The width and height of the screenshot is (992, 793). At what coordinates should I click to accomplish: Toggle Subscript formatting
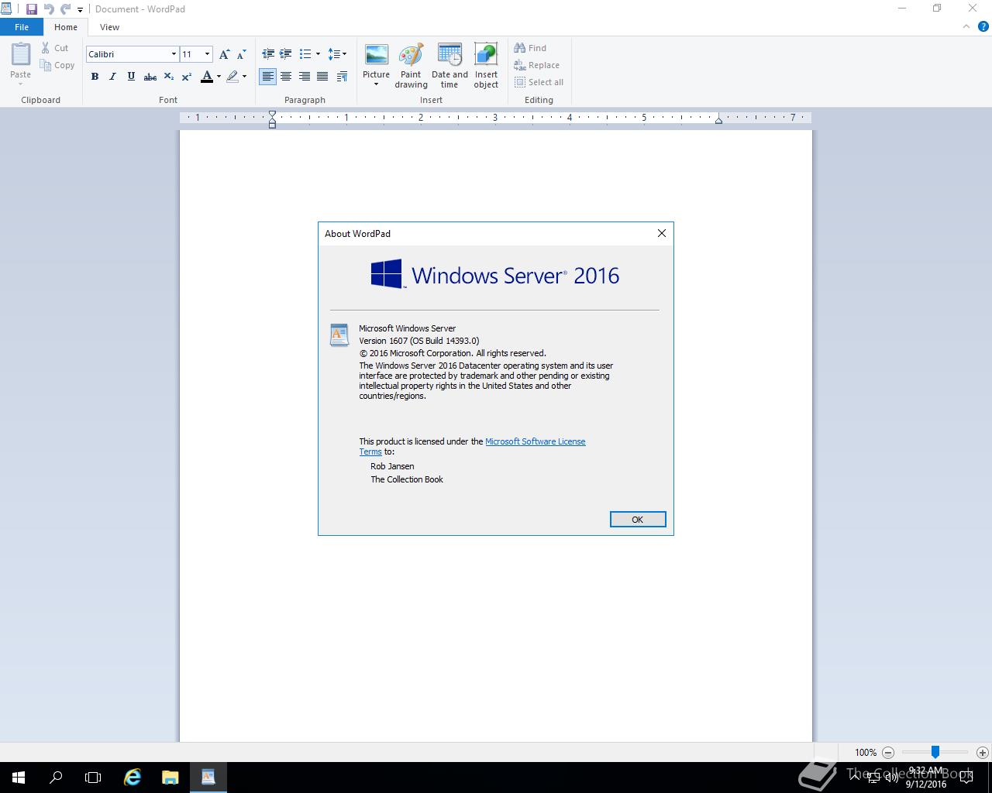[x=168, y=77]
